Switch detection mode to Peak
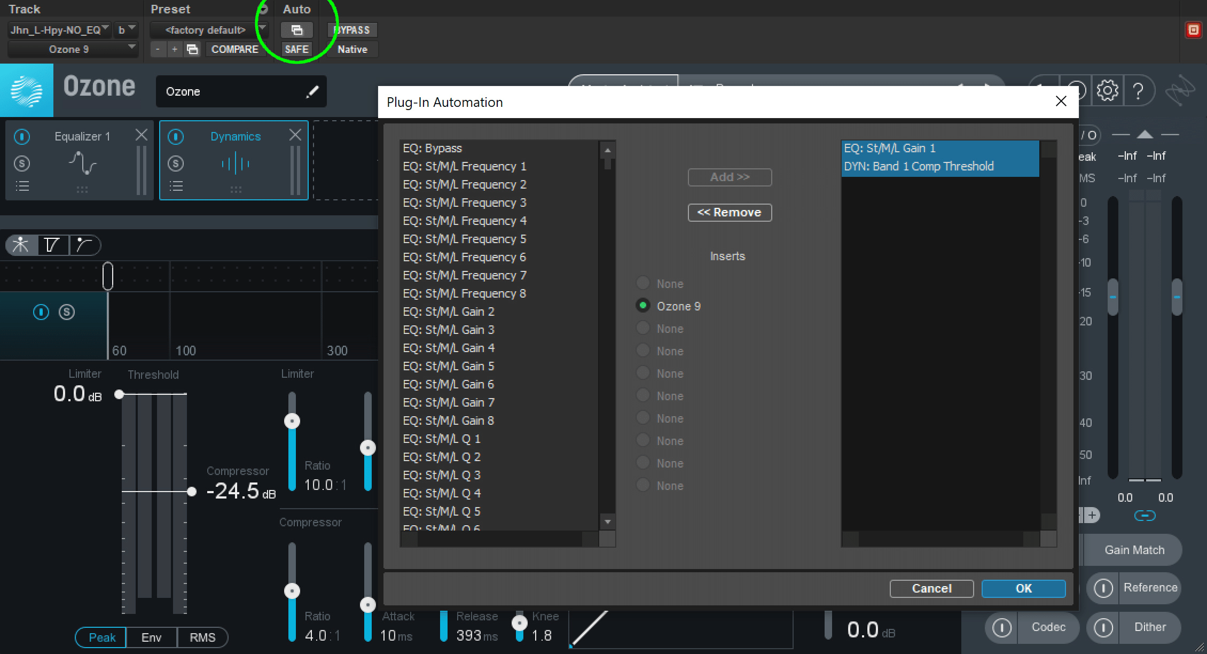Viewport: 1207px width, 654px height. (101, 637)
